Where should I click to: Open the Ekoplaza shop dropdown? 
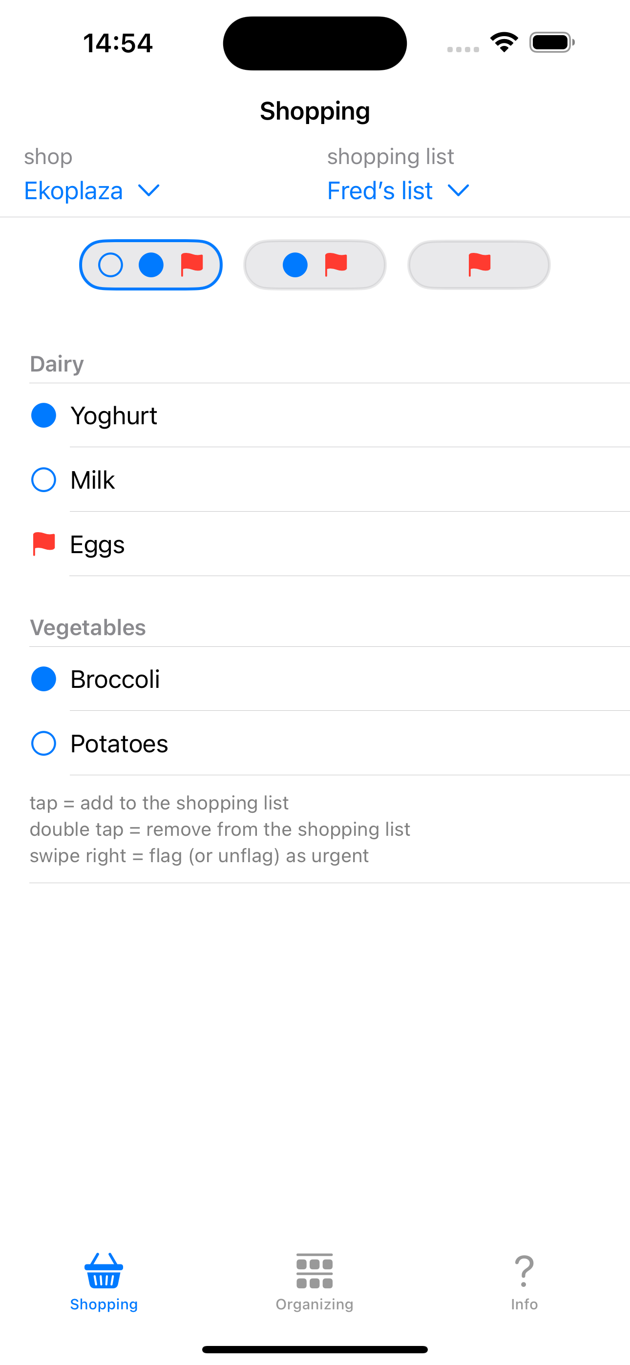click(74, 191)
